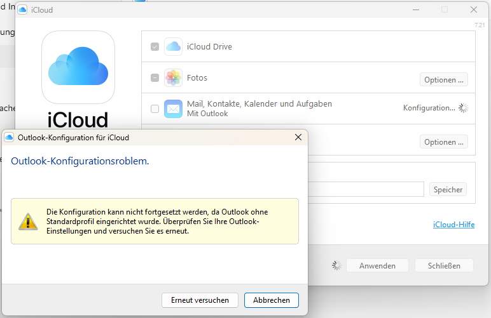Enable Mail, Kontakte, Kalender und Aufgaben checkbox
The width and height of the screenshot is (491, 318).
[x=155, y=109]
